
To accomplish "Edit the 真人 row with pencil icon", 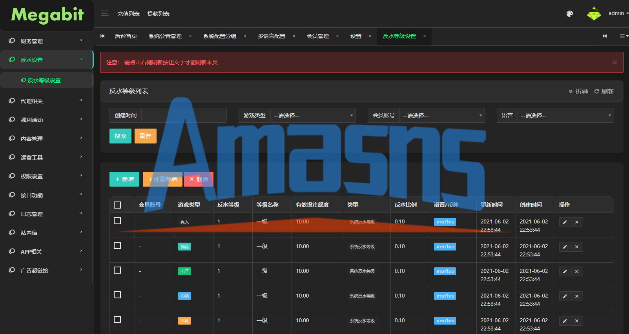I will click(x=565, y=222).
